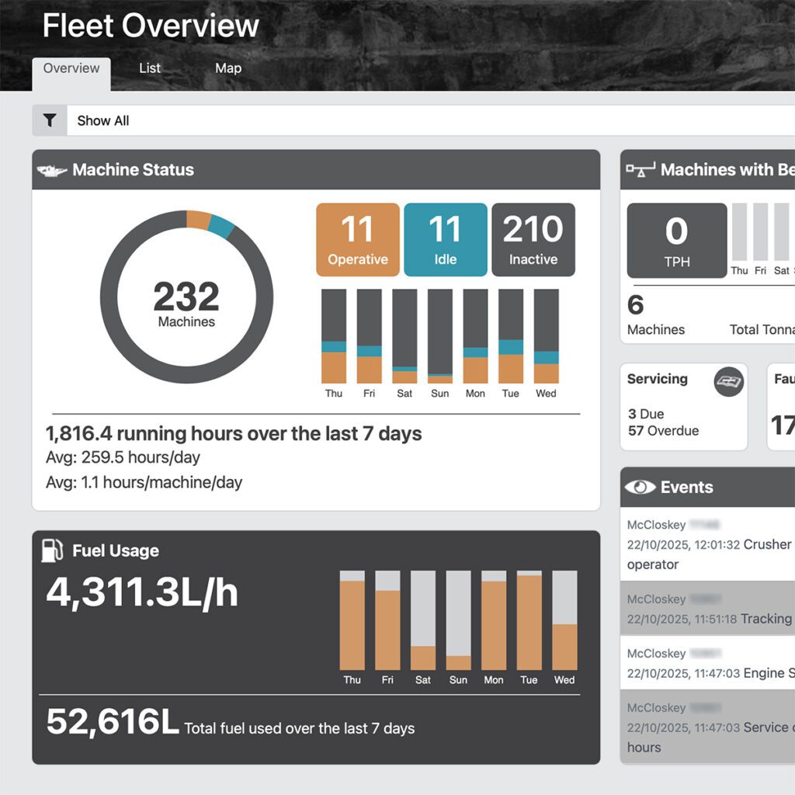Switch to the List tab
The width and height of the screenshot is (795, 795).
point(150,68)
